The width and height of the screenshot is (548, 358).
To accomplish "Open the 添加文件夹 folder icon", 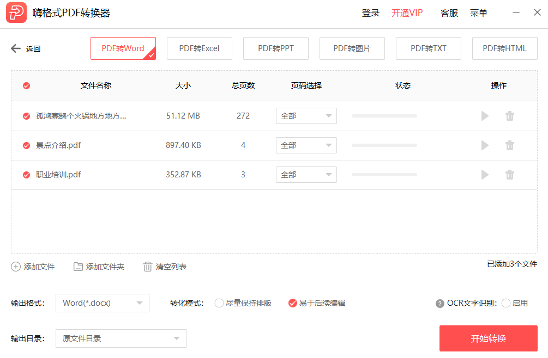I will pos(79,267).
